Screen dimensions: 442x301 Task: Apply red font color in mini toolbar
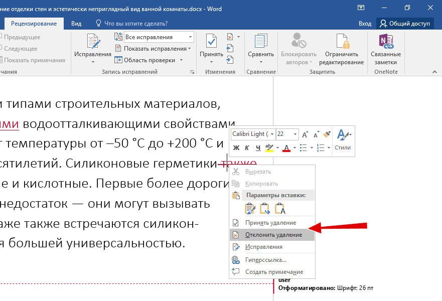tap(286, 147)
